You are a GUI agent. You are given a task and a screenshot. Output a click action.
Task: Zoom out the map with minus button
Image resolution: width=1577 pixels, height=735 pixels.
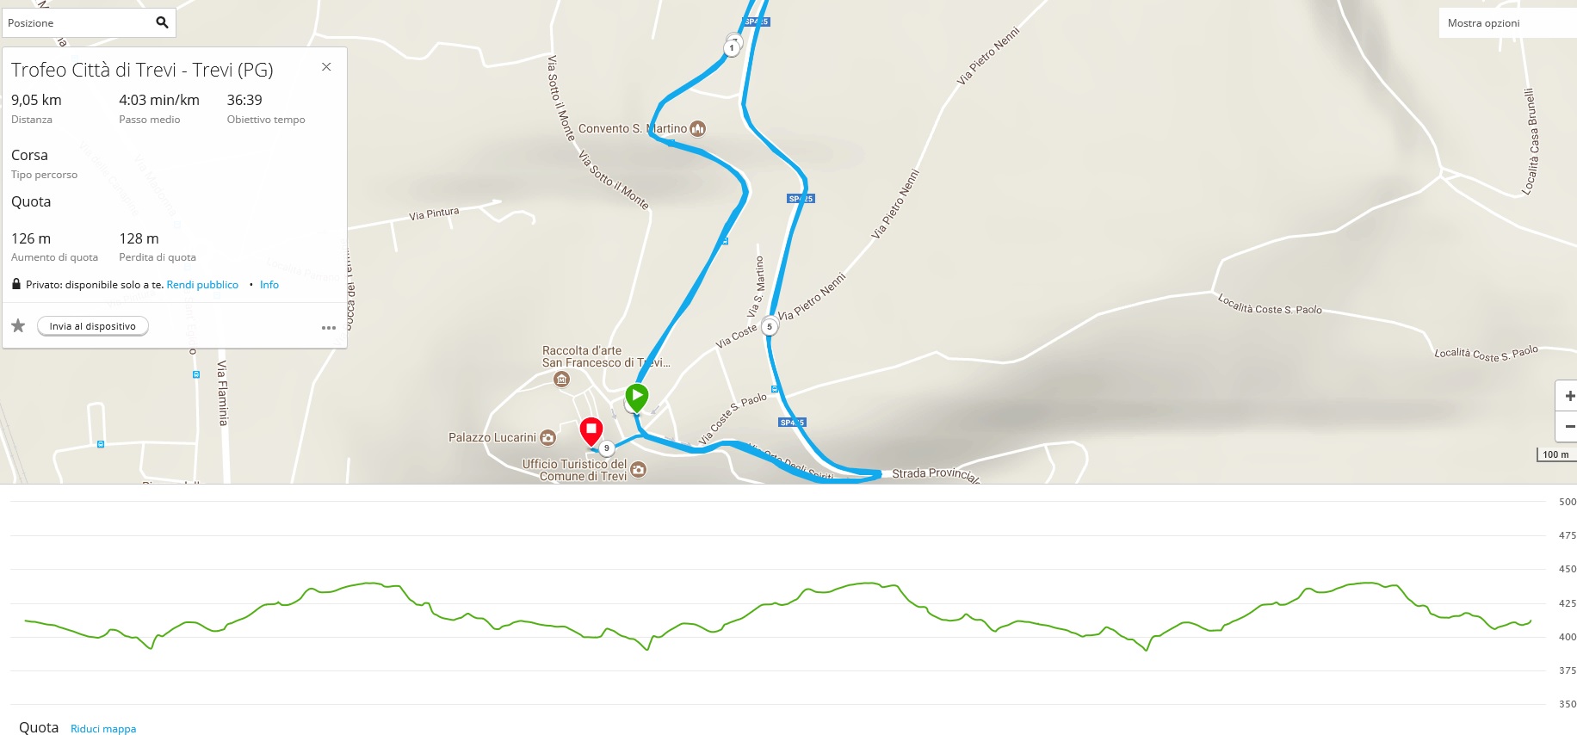tap(1568, 426)
